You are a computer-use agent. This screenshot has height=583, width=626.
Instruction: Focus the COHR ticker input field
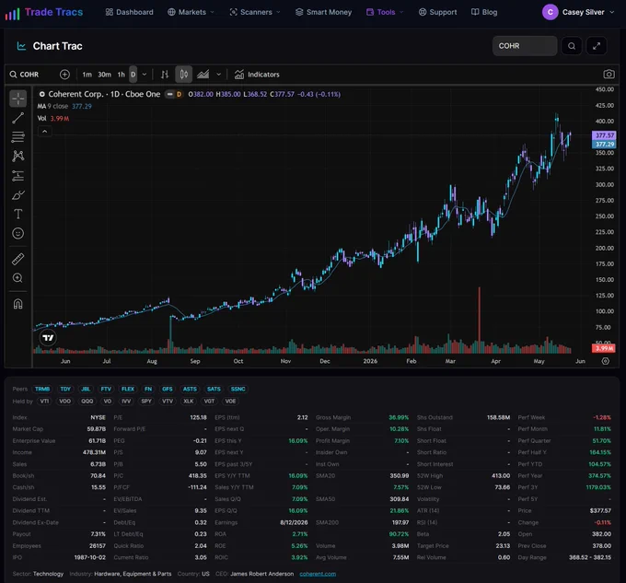click(x=525, y=46)
